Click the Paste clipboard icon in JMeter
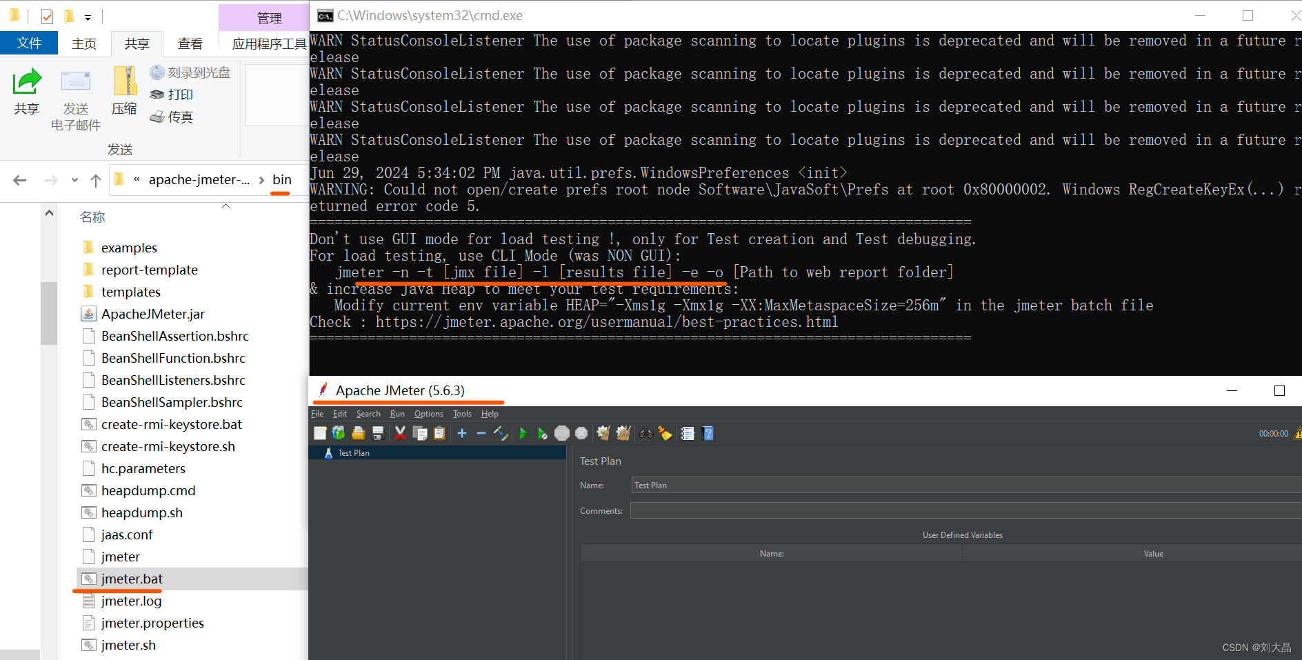1302x660 pixels. click(439, 433)
